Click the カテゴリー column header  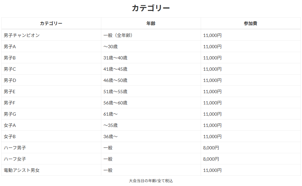[x=51, y=23]
